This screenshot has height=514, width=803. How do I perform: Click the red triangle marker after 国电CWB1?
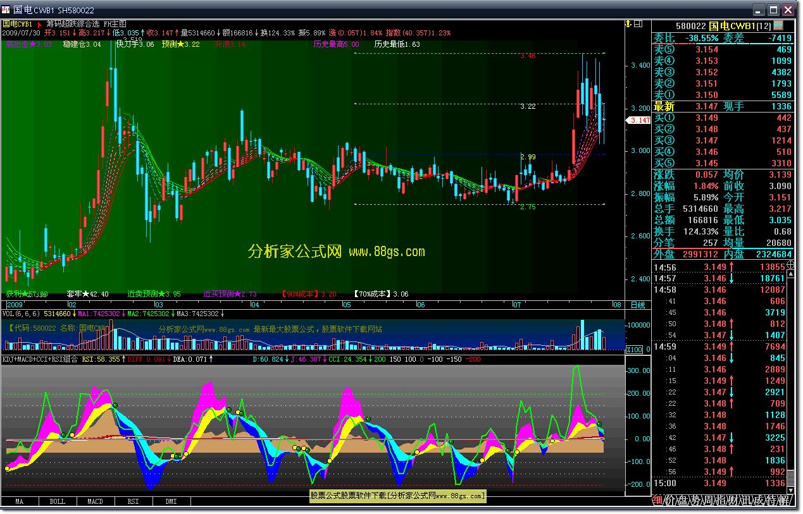(39, 24)
